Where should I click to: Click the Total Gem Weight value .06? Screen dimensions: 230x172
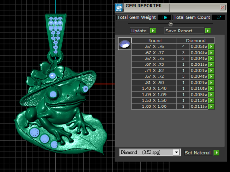(164, 17)
